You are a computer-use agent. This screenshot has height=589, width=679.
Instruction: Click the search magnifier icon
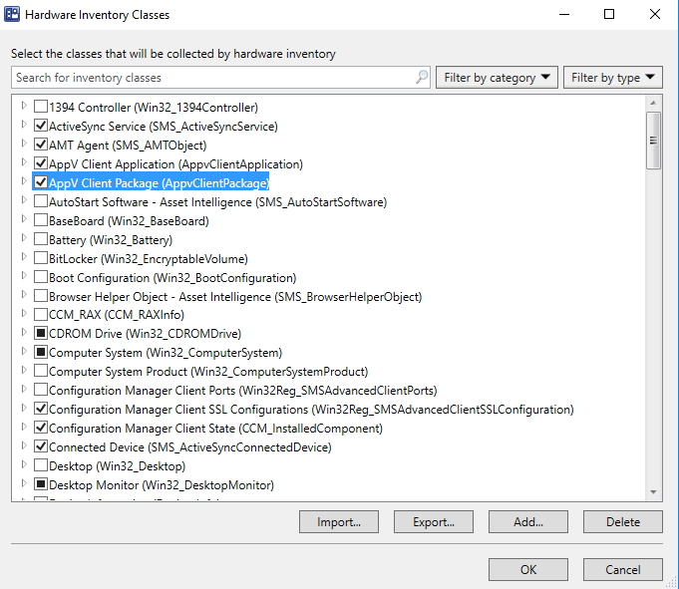click(x=422, y=78)
